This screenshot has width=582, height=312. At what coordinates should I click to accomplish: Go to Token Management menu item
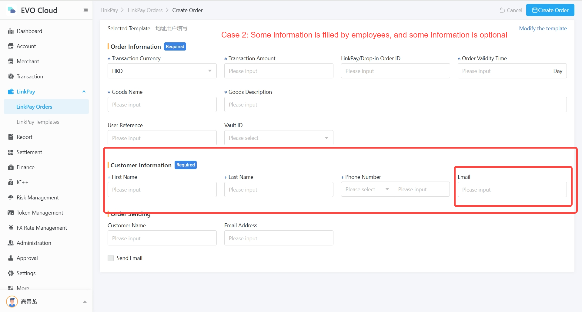coord(40,213)
